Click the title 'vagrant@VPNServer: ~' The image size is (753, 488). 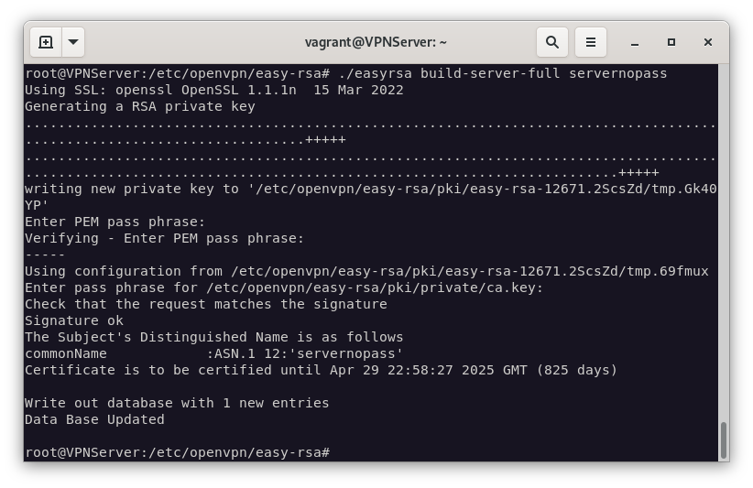tap(376, 42)
